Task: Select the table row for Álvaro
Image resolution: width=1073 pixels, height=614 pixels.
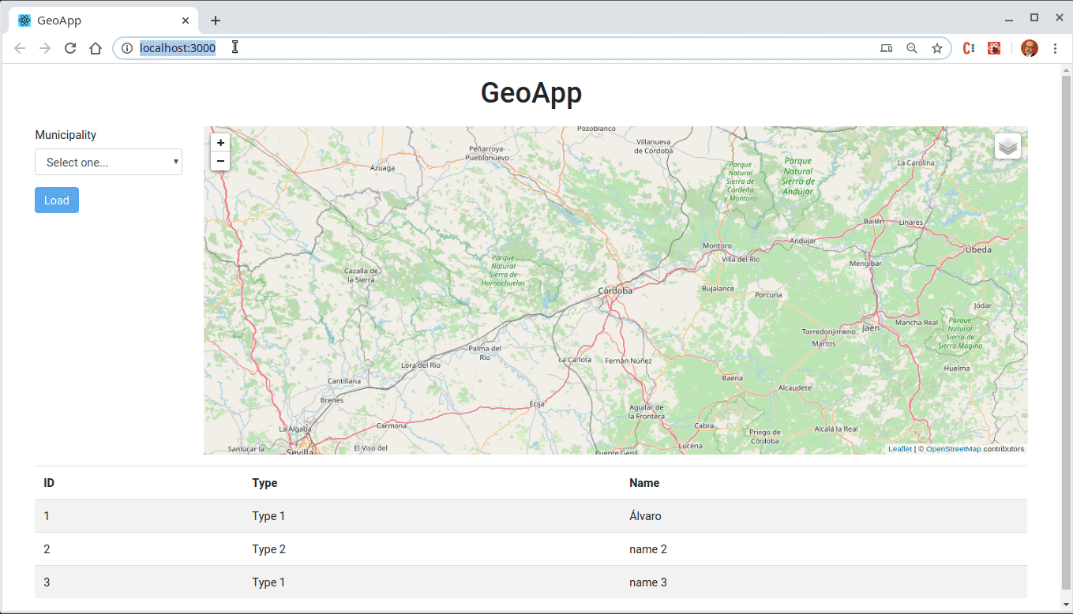Action: [x=531, y=516]
